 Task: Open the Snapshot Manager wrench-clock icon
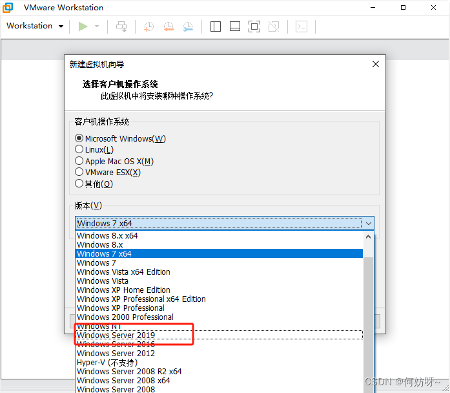[188, 27]
